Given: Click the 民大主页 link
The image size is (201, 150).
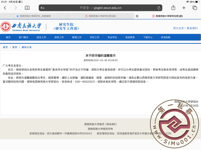Looking at the screenshot, I should [x=178, y=28].
